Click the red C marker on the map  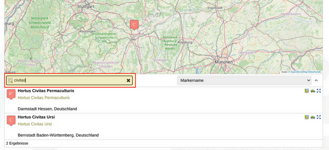[x=134, y=25]
